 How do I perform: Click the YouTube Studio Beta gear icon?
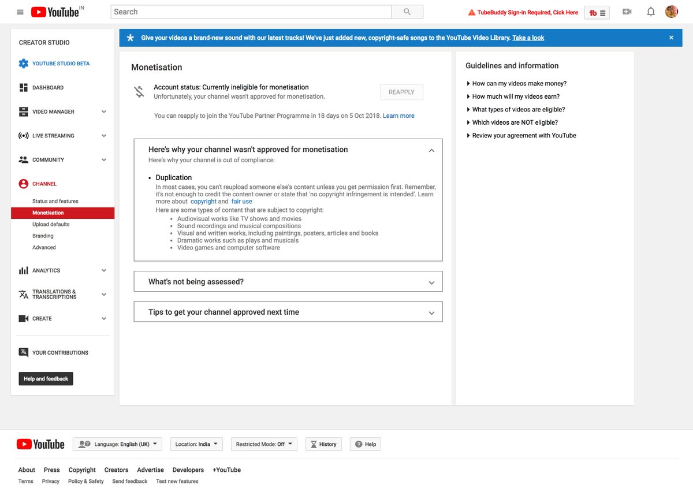coord(23,64)
